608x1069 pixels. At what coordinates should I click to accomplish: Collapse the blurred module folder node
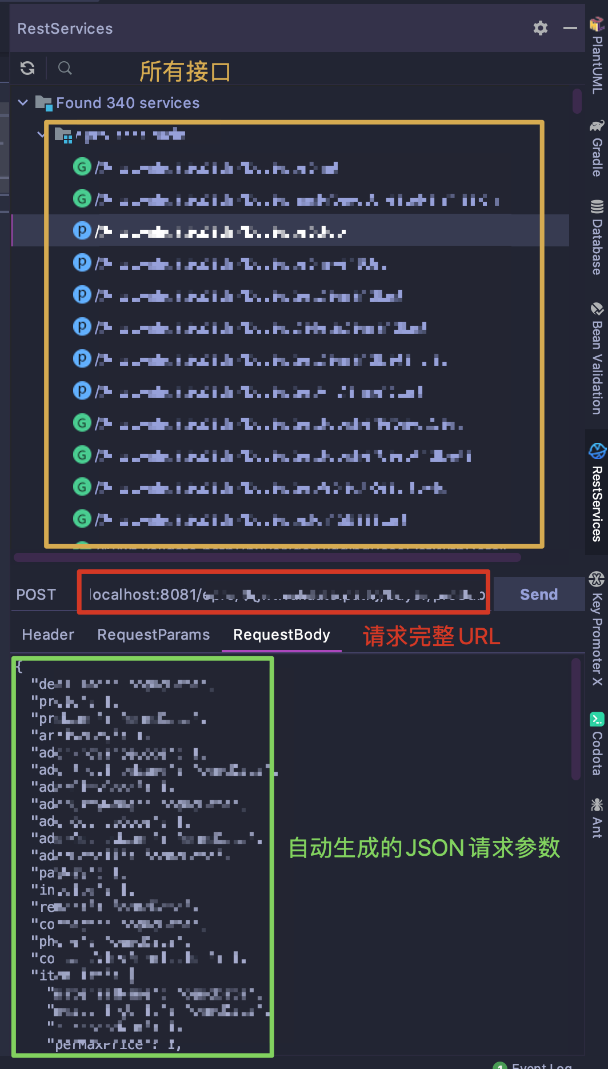click(41, 135)
